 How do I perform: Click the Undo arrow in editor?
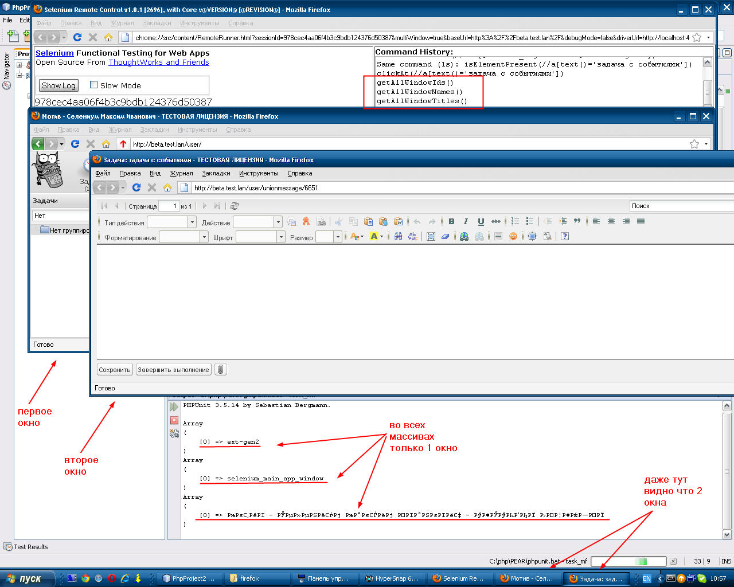(x=417, y=221)
